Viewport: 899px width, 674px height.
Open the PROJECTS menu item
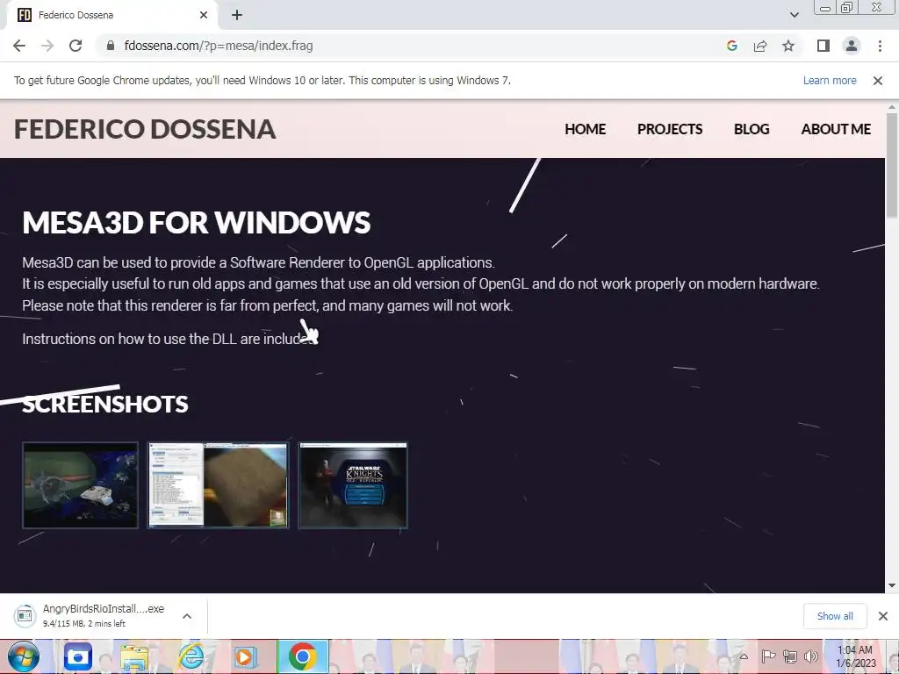tap(670, 129)
